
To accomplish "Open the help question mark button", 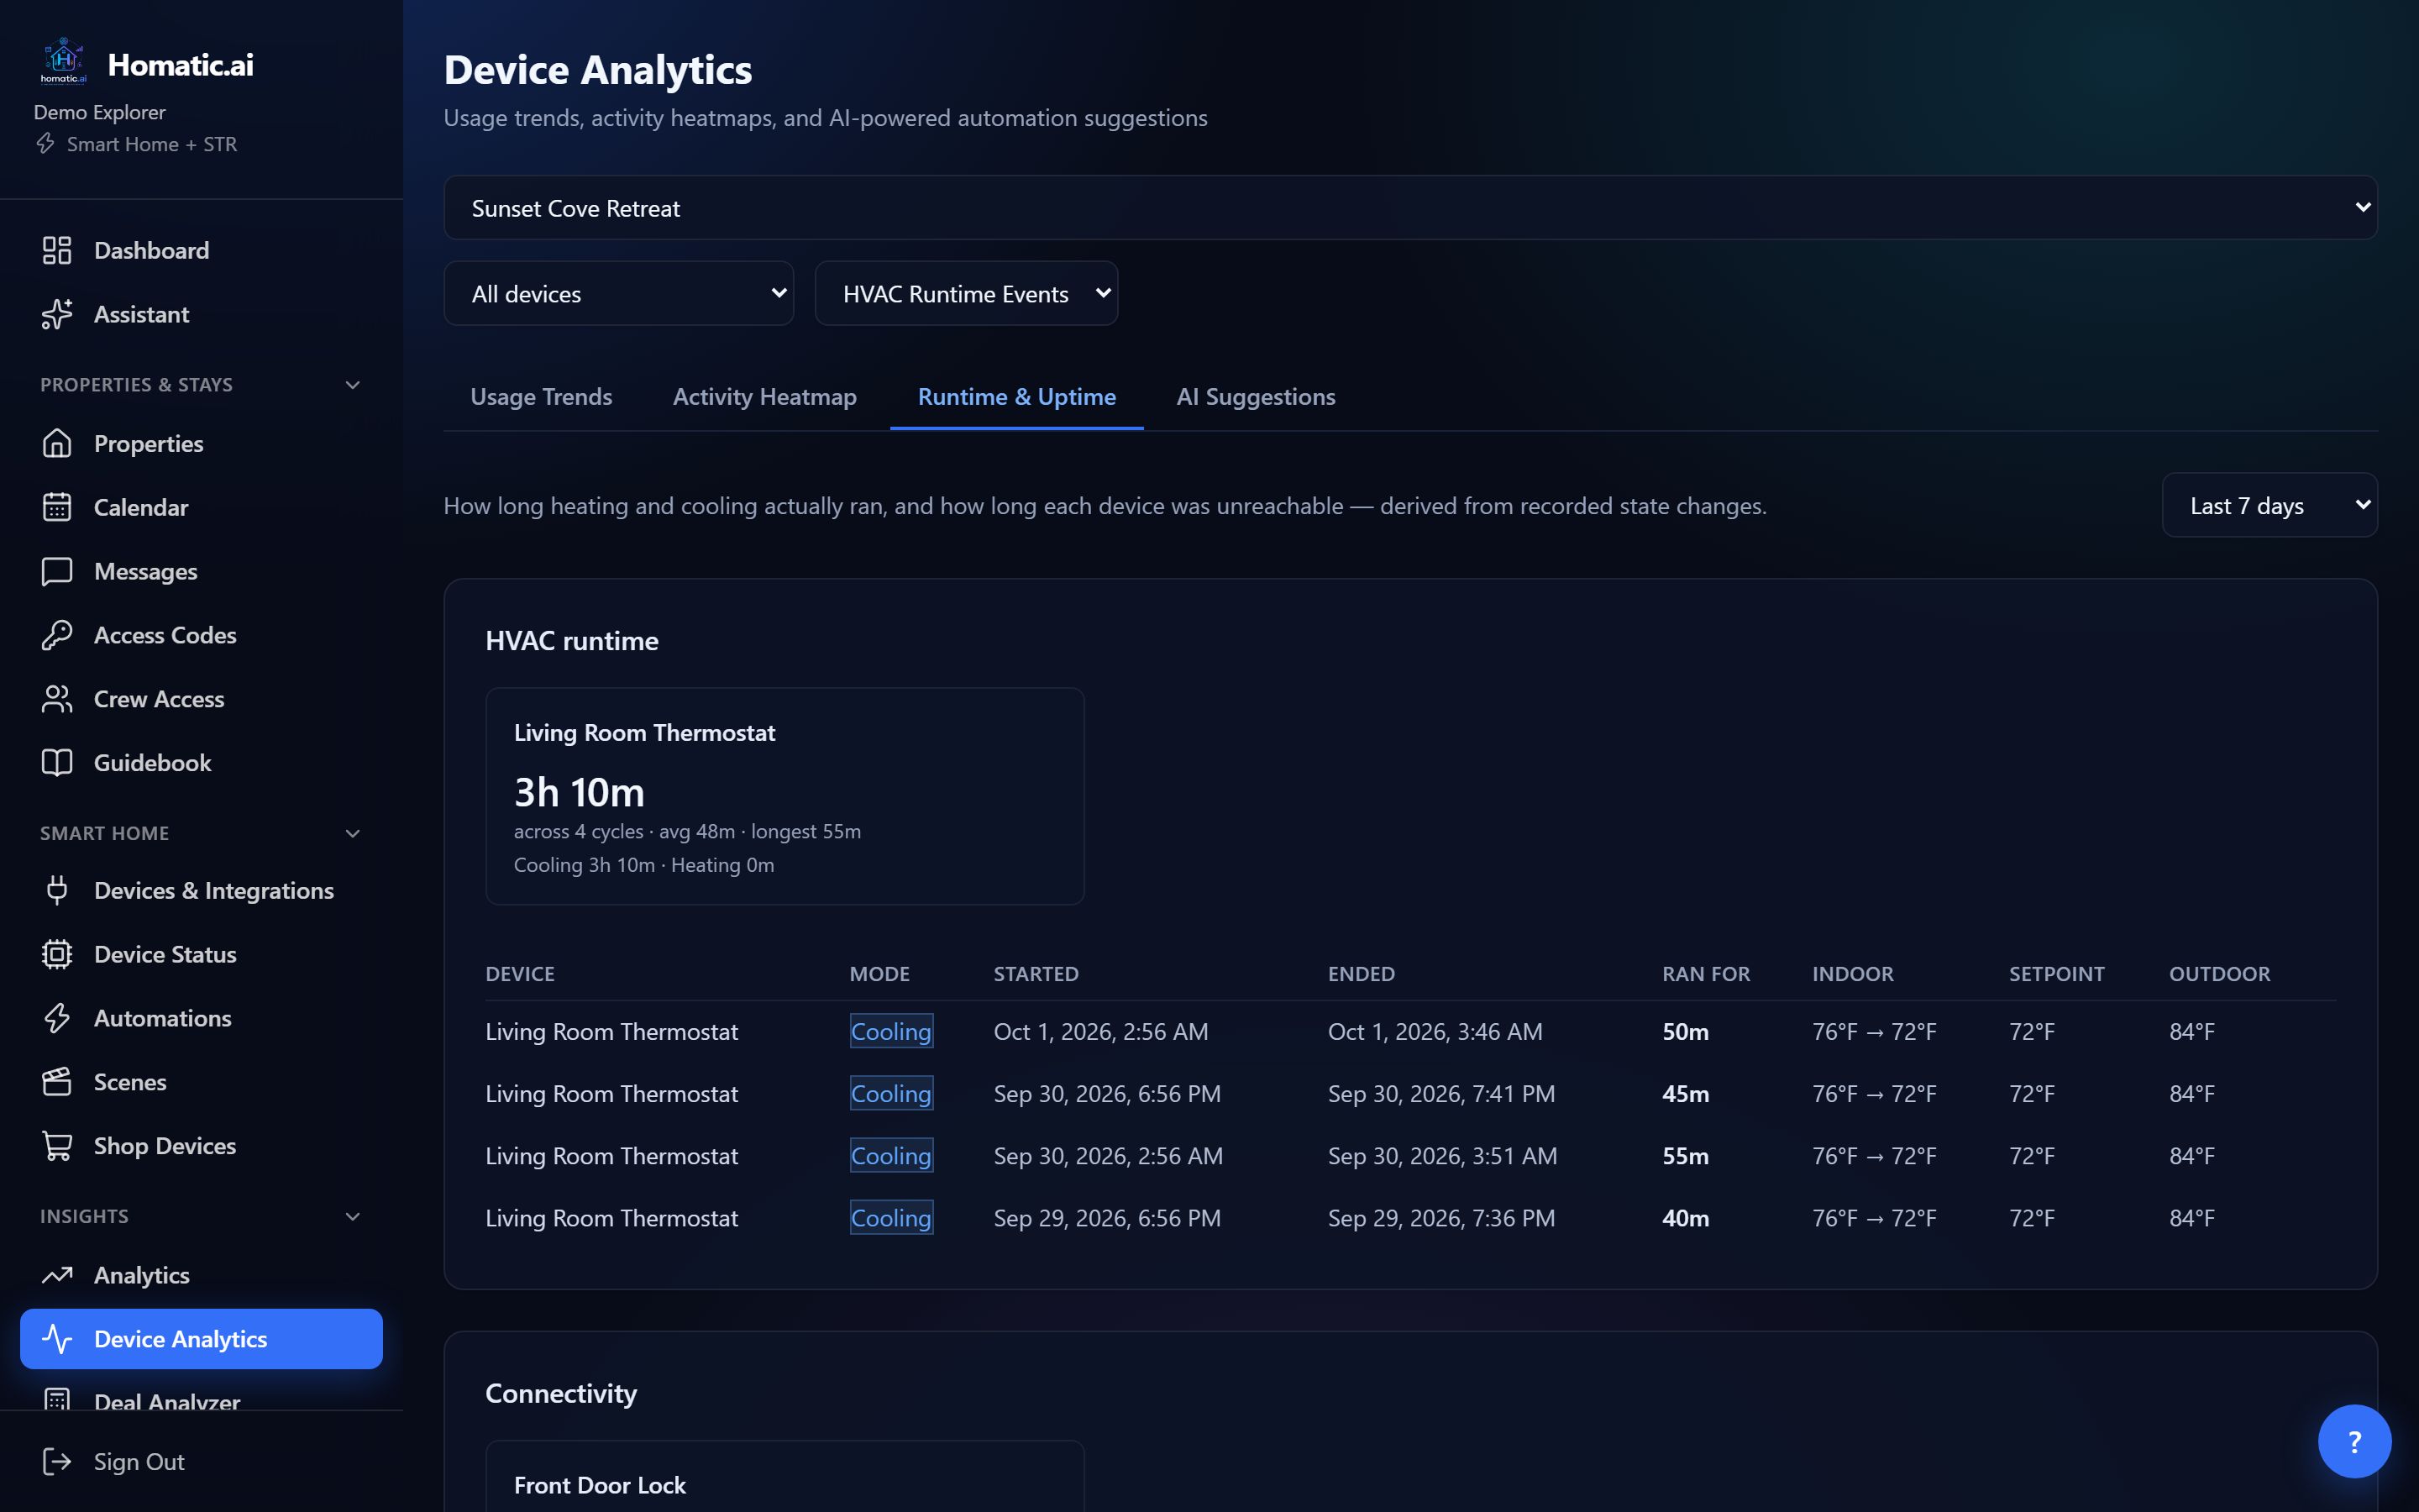I will (2354, 1441).
